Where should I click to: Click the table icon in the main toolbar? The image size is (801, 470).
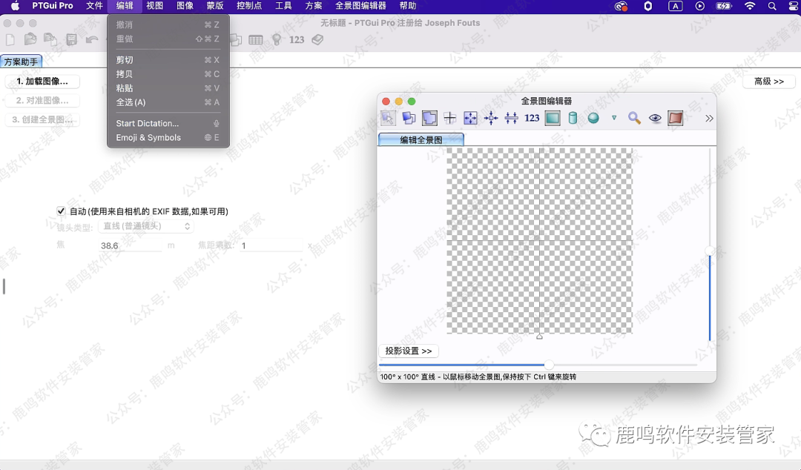pyautogui.click(x=256, y=40)
